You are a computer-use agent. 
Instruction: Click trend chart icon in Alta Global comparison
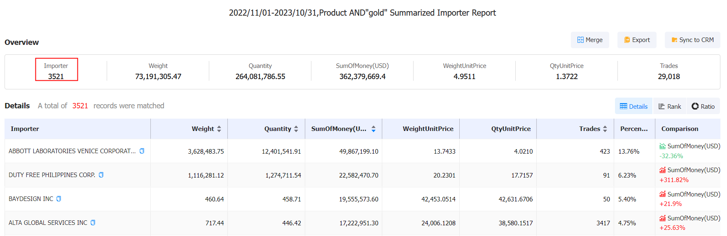coord(662,218)
